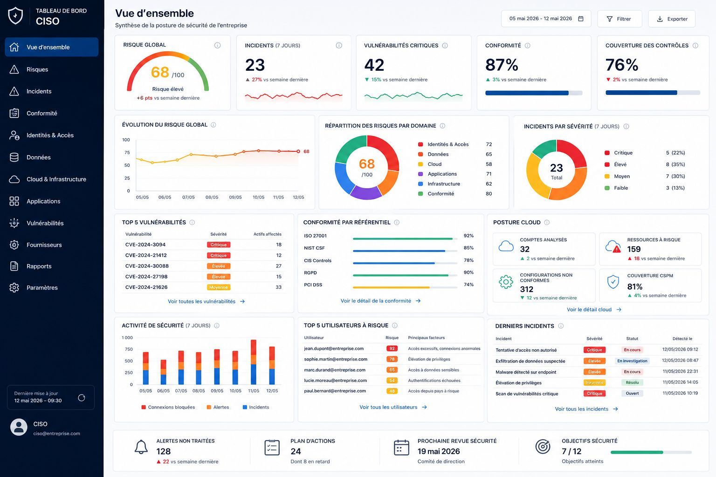The width and height of the screenshot is (716, 477).
Task: Select the CVE-2024-3094 vulnerability row
Action: coord(204,245)
